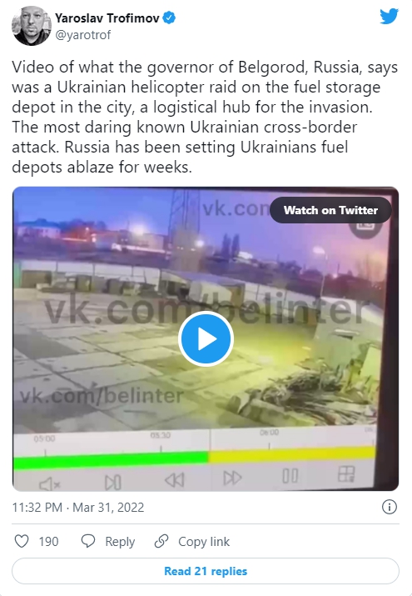This screenshot has height=596, width=412.
Task: Click the pause icon in the recording
Action: [x=290, y=476]
